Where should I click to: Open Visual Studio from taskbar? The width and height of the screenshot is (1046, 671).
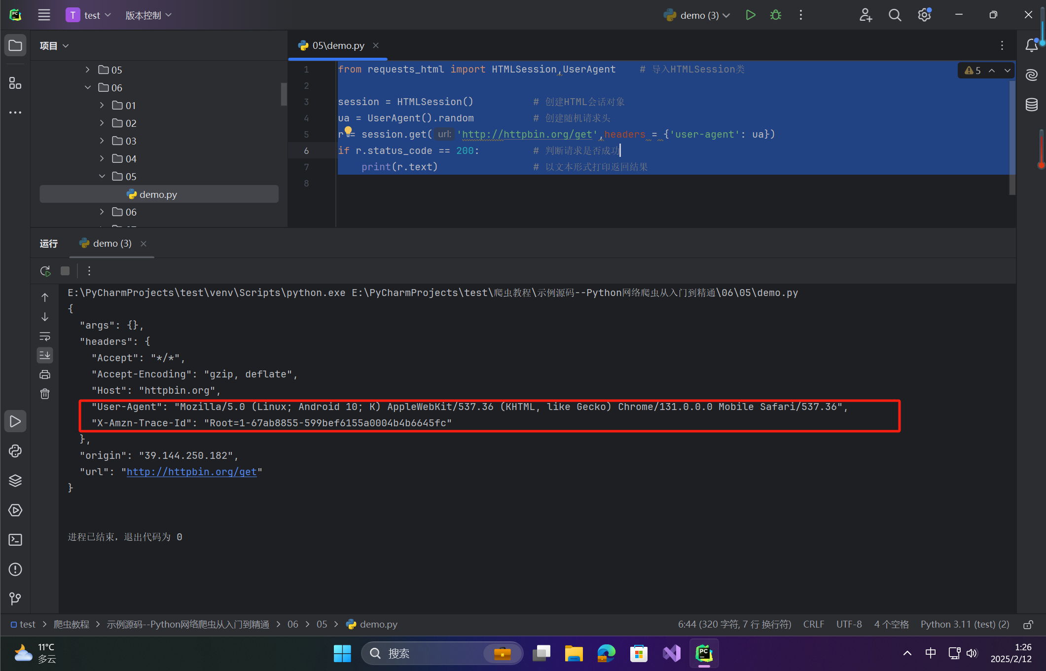pyautogui.click(x=671, y=653)
